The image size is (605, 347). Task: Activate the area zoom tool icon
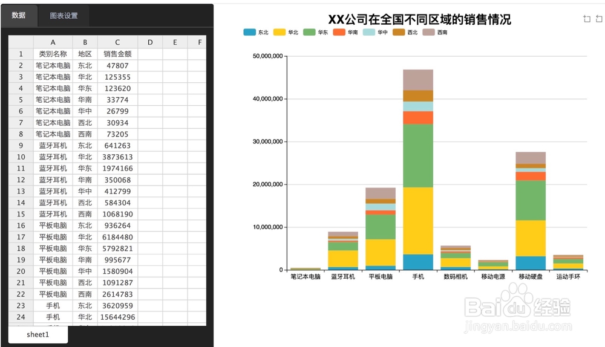[587, 19]
